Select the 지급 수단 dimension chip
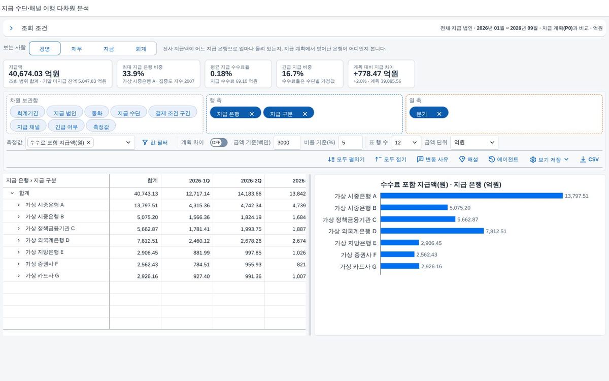The width and height of the screenshot is (609, 381). coord(128,113)
